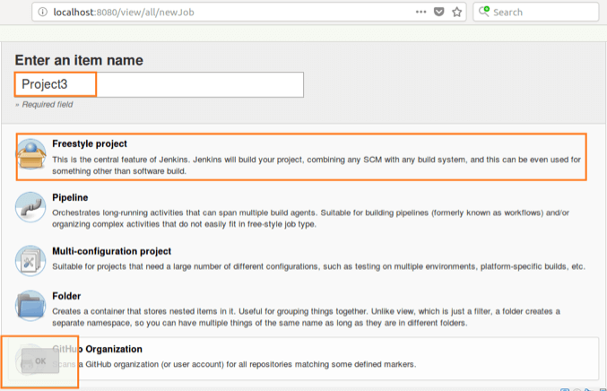The height and width of the screenshot is (391, 607).
Task: Click the search magnifier icon
Action: (484, 12)
